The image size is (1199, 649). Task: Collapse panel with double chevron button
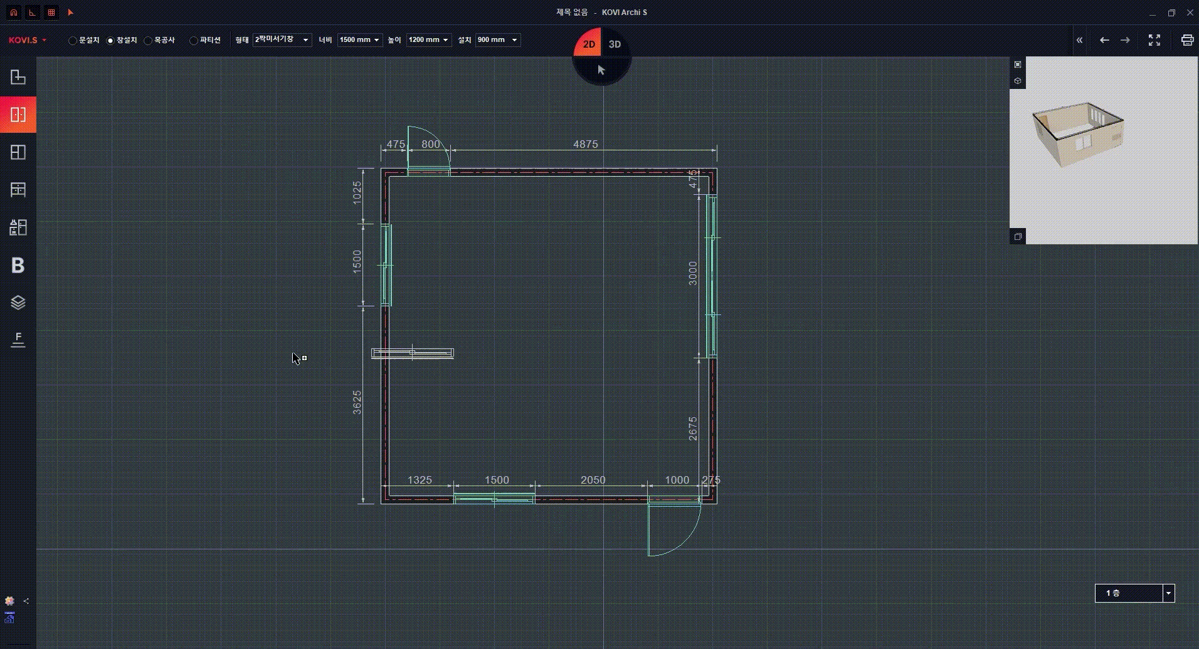click(x=1079, y=40)
